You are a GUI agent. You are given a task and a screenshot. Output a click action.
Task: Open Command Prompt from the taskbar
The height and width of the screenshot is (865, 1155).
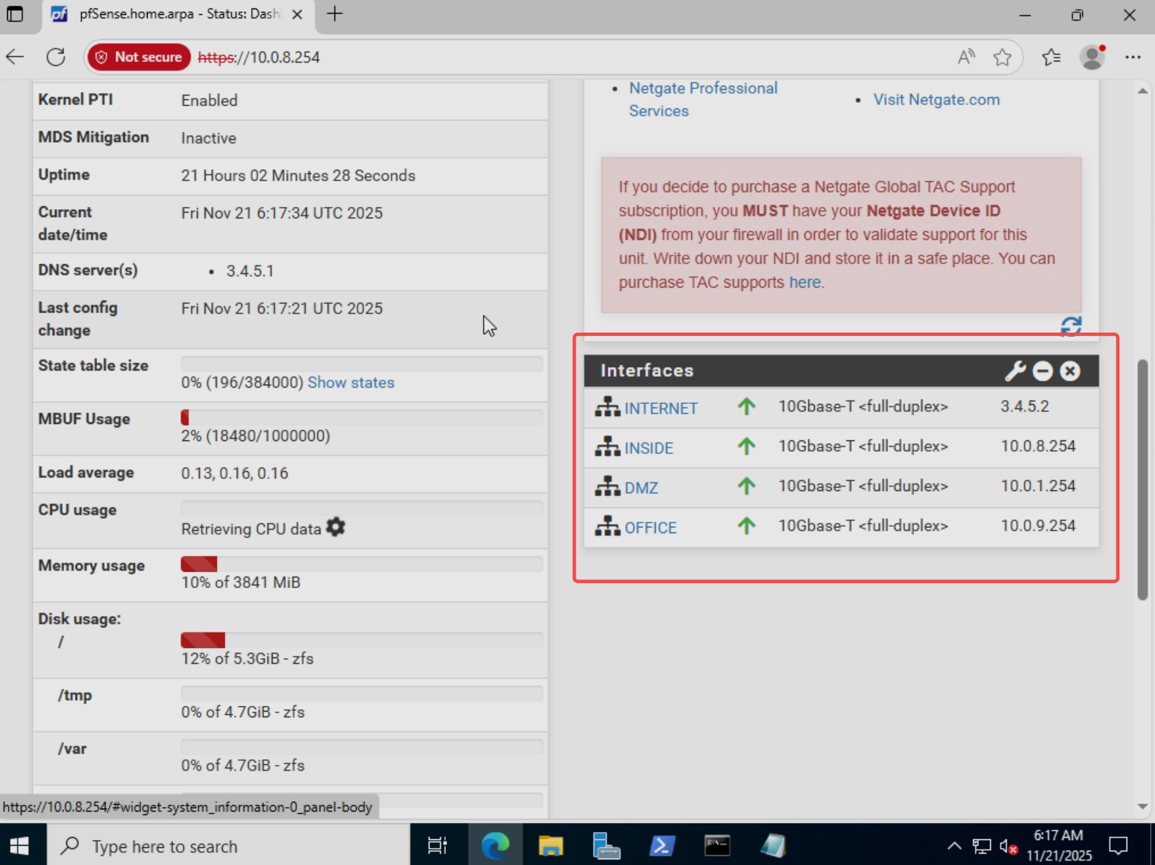click(717, 846)
